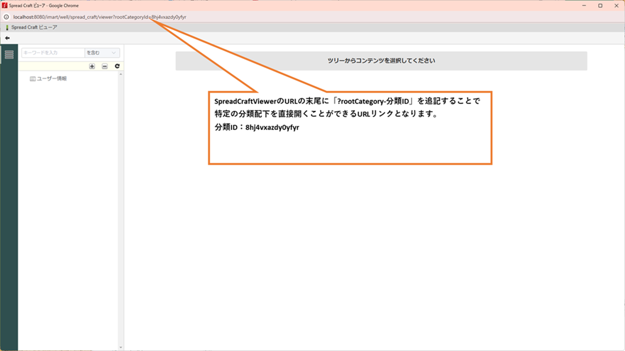Close the Spread Craft viewer window
This screenshot has height=351, width=625.
click(616, 5)
